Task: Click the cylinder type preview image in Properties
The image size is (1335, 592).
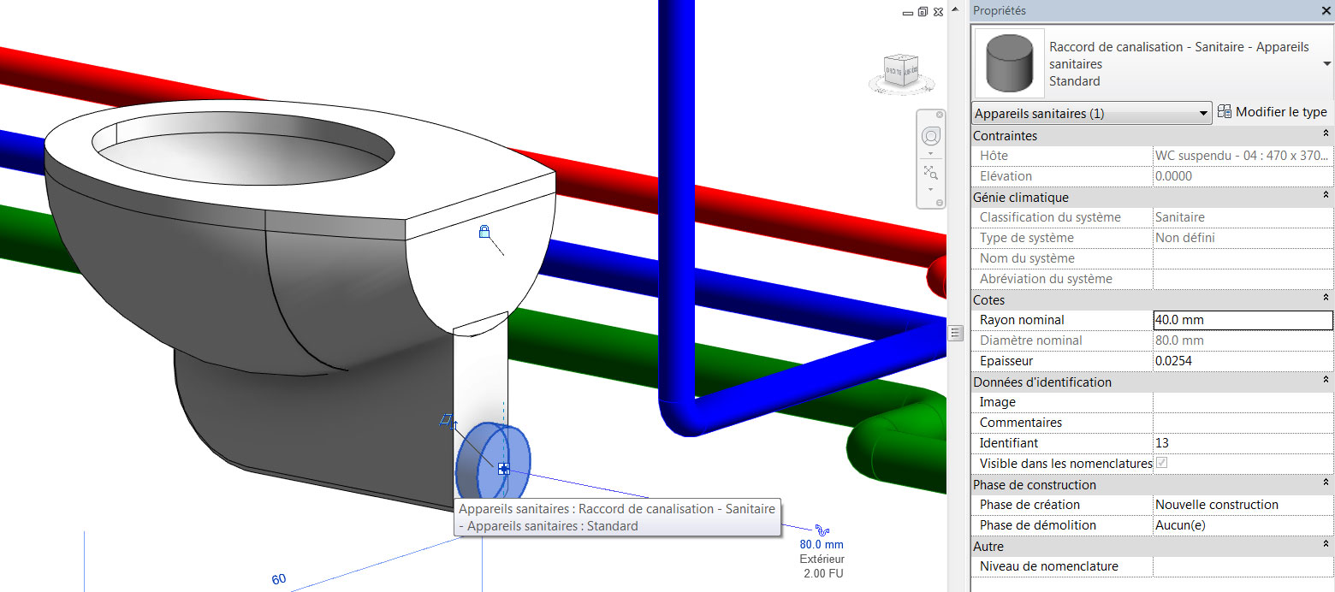Action: pos(1009,62)
